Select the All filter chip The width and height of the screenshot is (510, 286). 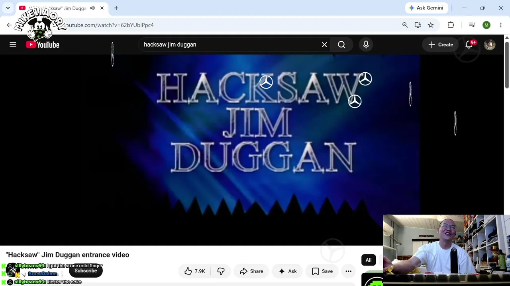[369, 260]
